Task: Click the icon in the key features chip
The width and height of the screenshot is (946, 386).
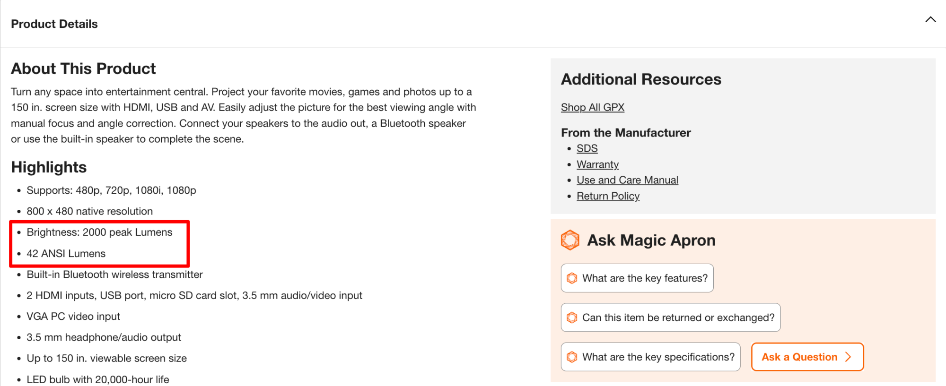Action: [572, 278]
